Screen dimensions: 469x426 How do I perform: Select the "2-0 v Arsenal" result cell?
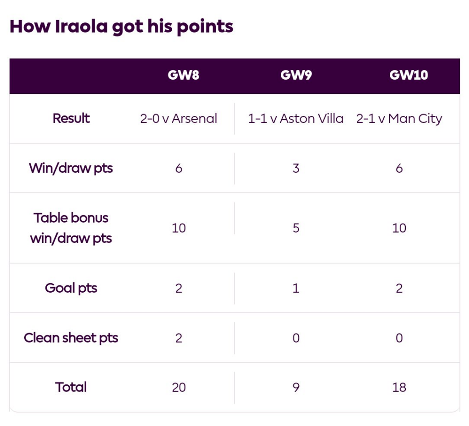(179, 119)
